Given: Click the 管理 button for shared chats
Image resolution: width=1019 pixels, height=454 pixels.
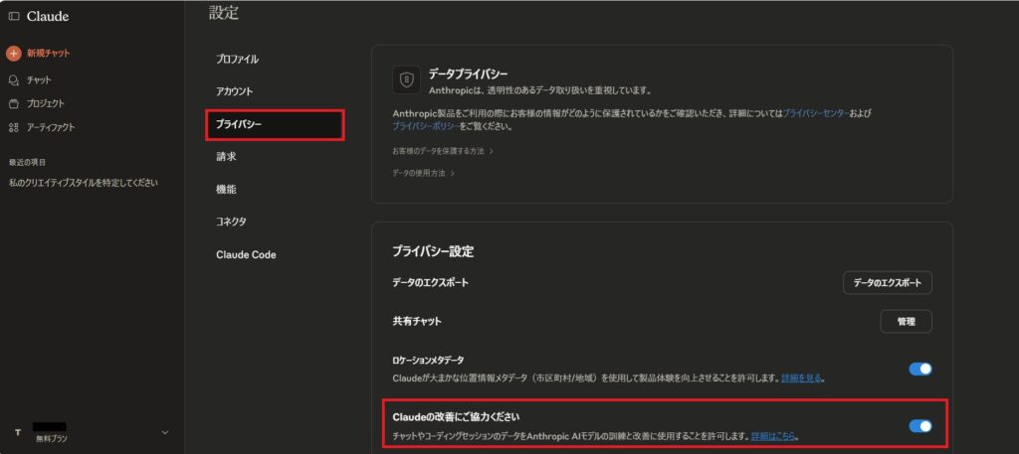Looking at the screenshot, I should coord(906,321).
